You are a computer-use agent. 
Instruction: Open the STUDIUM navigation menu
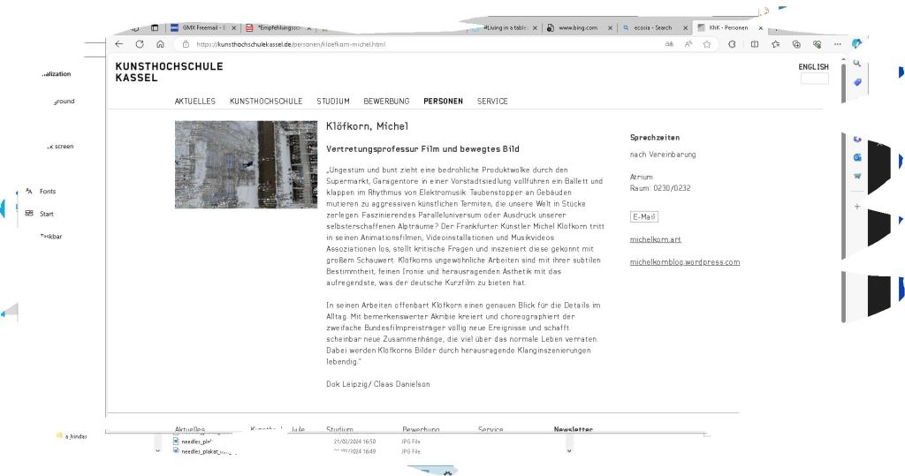tap(333, 102)
